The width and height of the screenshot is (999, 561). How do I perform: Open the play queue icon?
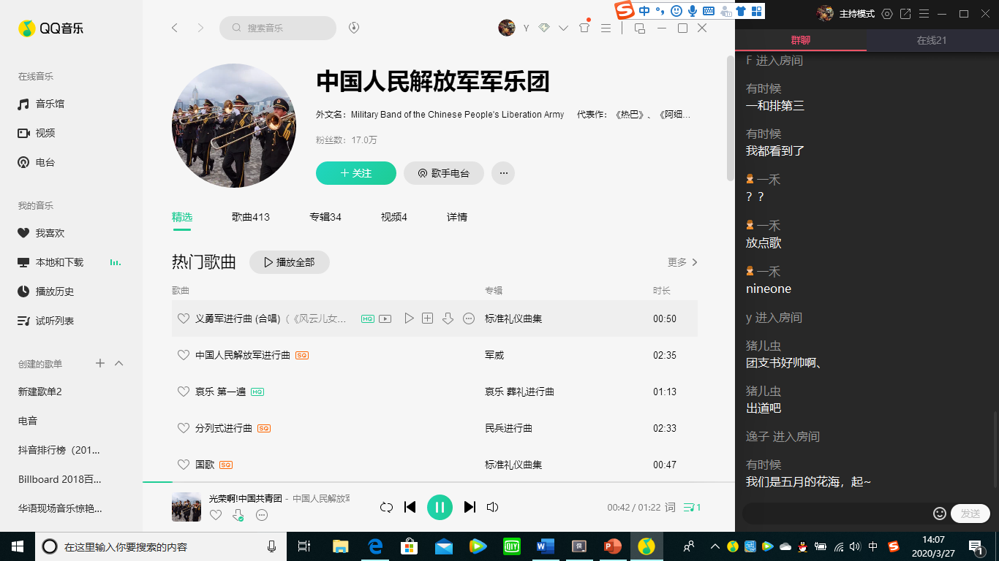(x=691, y=507)
